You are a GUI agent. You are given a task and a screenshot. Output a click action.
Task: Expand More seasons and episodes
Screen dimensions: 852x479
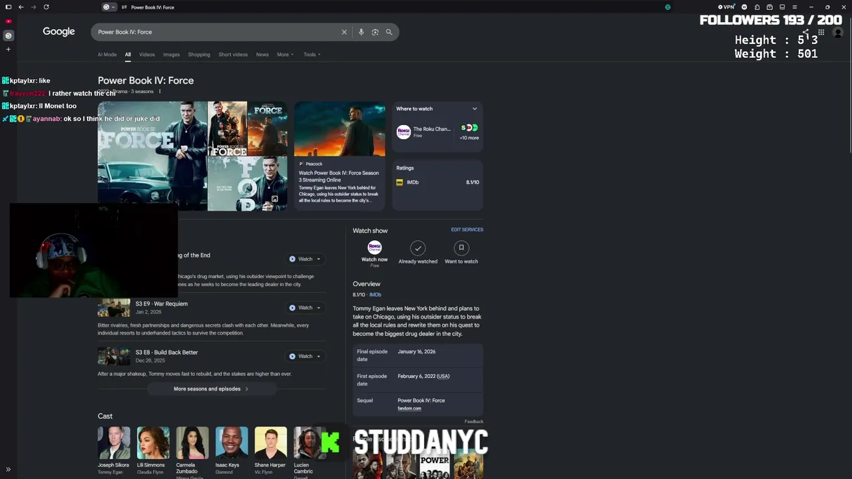[211, 389]
